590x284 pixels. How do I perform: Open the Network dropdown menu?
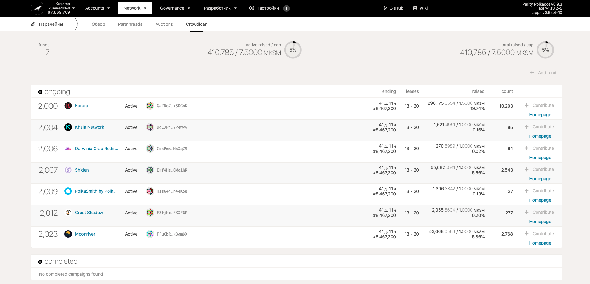[x=135, y=8]
